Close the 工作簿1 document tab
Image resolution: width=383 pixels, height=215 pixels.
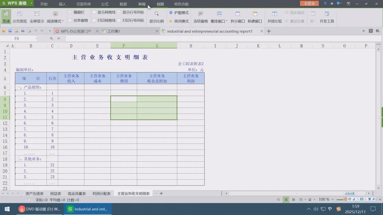[x=157, y=31]
